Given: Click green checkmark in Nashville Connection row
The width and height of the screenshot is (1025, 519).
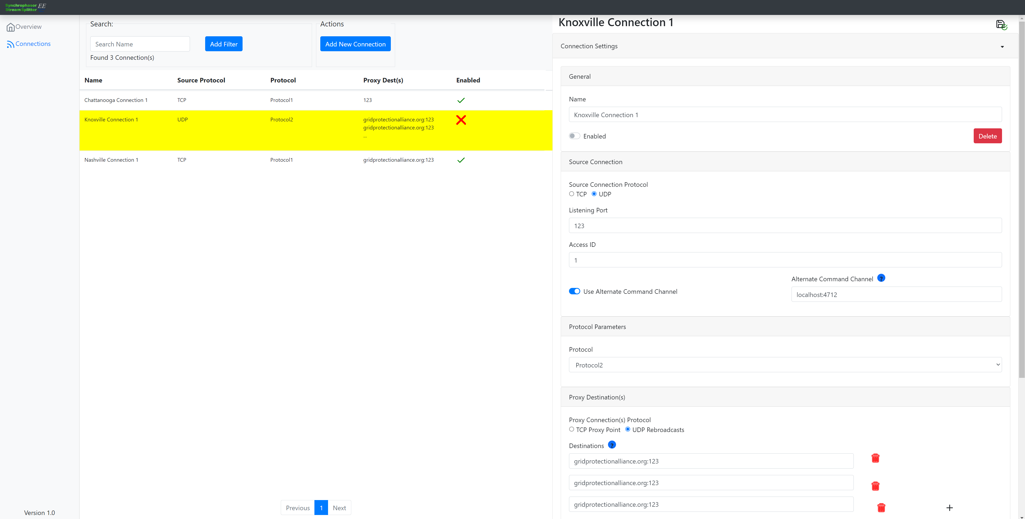Looking at the screenshot, I should tap(461, 160).
